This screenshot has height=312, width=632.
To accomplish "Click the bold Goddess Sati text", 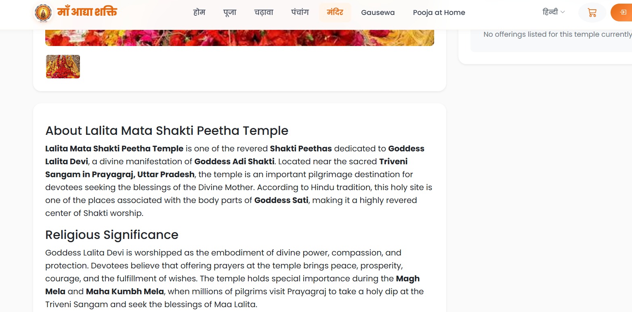I will [281, 200].
